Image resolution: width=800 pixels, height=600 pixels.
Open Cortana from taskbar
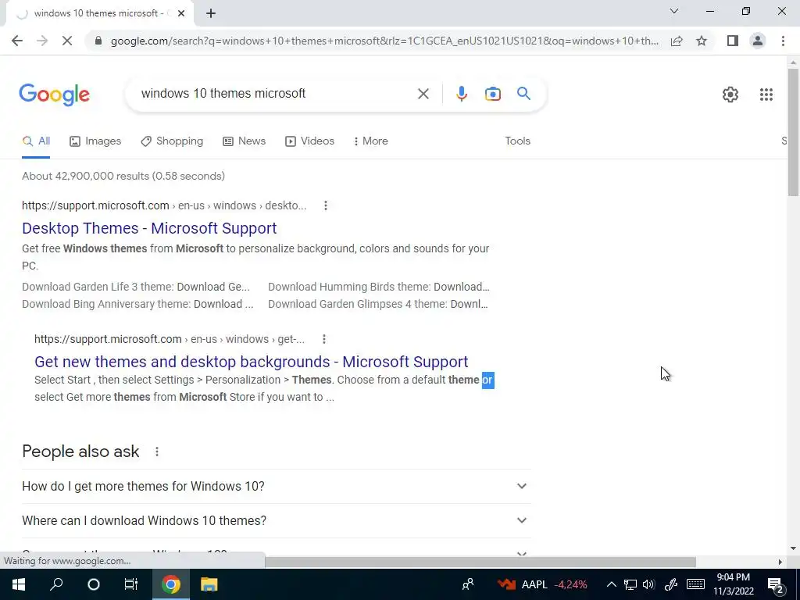click(94, 584)
